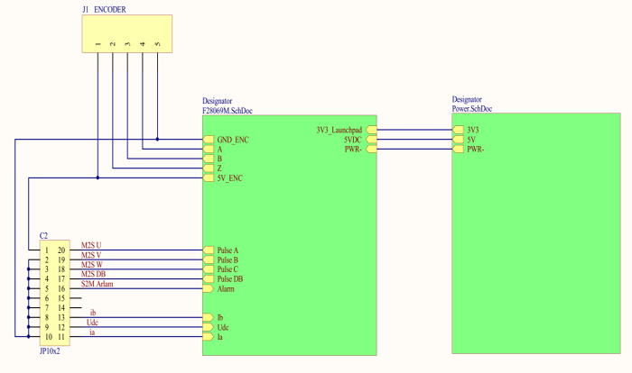The height and width of the screenshot is (373, 632).
Task: Click the Pulse DB port symbol
Action: 209,279
